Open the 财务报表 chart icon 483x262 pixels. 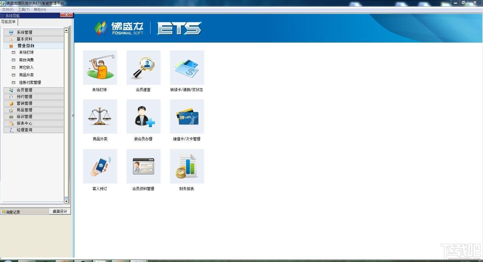187,166
